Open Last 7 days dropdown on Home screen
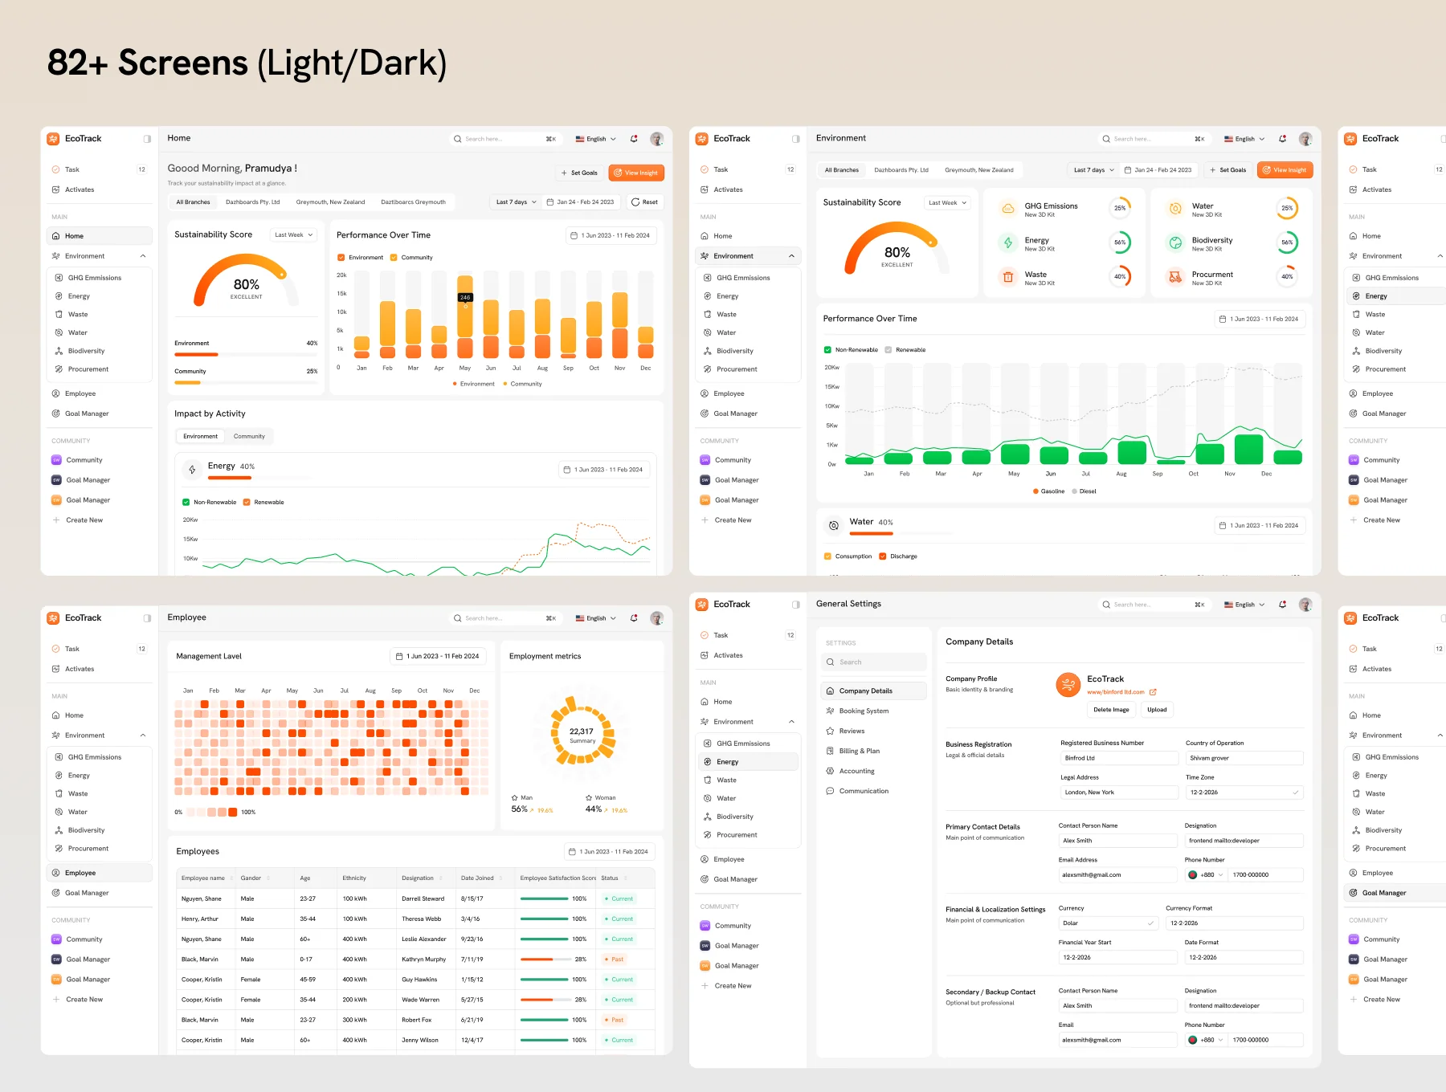Screen dimensions: 1446x1092 pyautogui.click(x=516, y=202)
